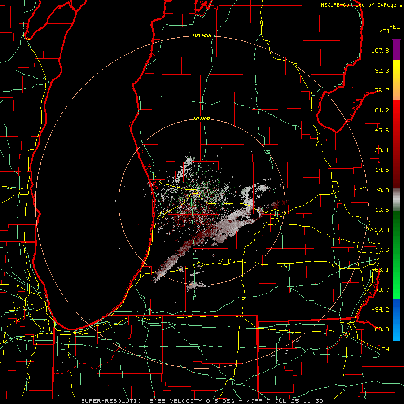Click the 92.3 legend value
404x404 pixels.
[382, 70]
